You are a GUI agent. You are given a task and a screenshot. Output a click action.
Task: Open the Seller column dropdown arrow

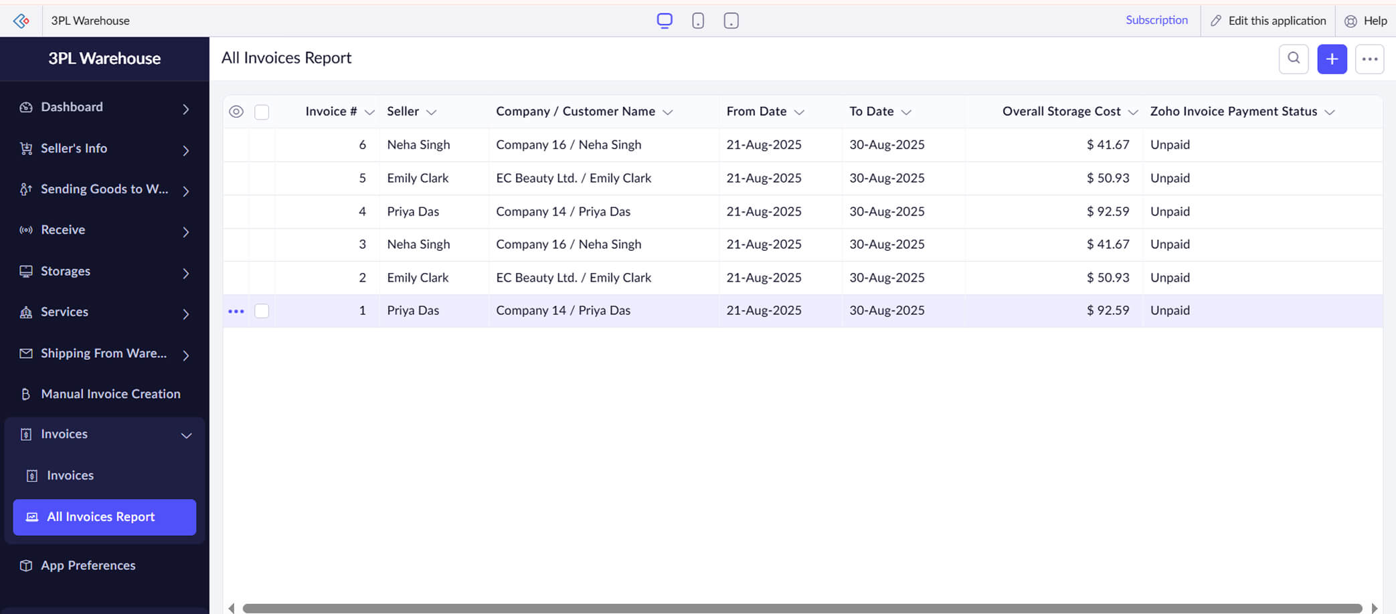432,112
